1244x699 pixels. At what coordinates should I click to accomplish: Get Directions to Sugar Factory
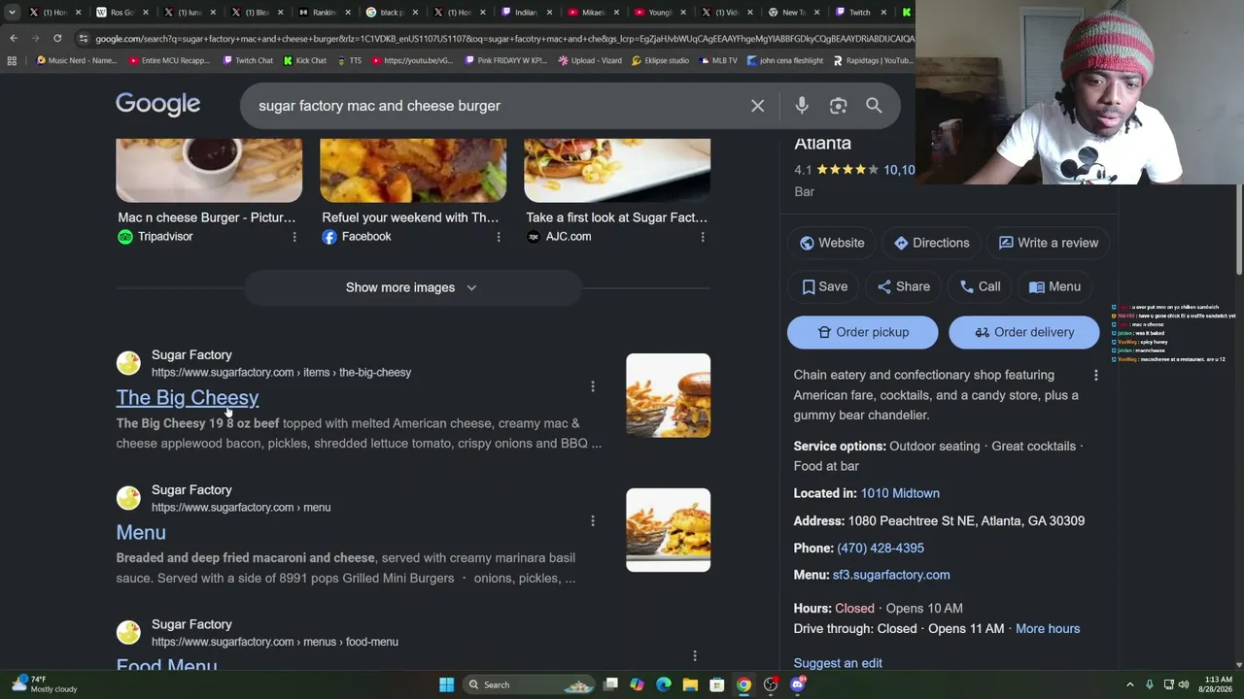click(932, 243)
